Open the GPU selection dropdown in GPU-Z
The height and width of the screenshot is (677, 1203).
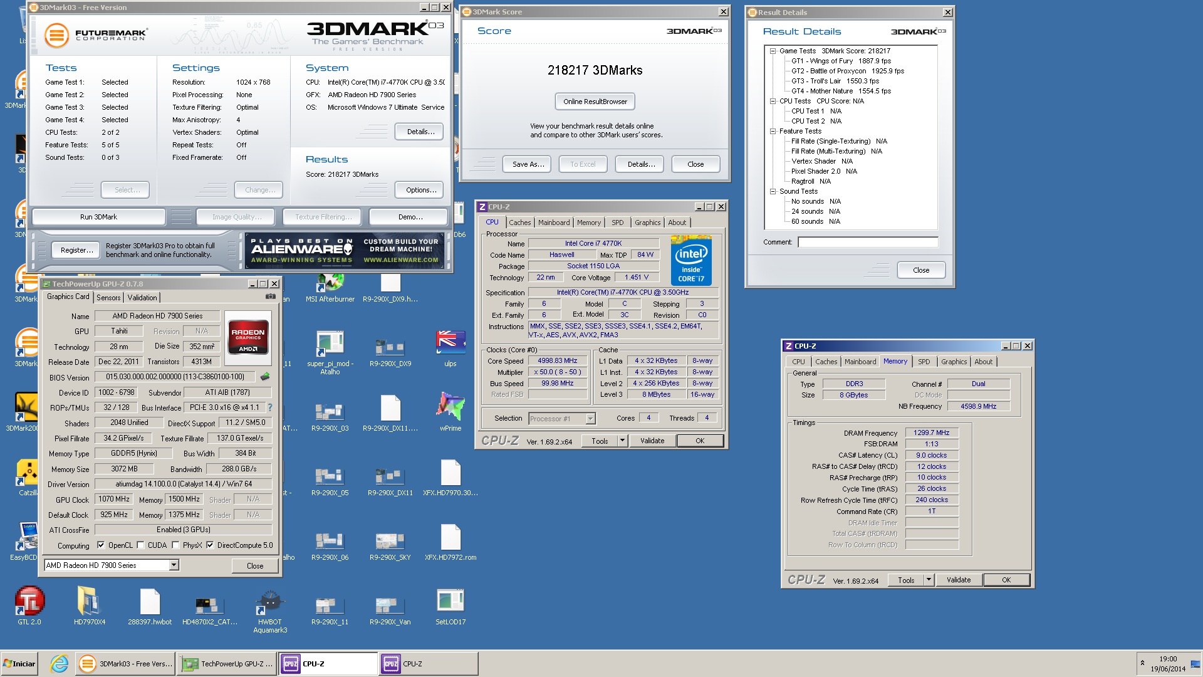tap(174, 565)
